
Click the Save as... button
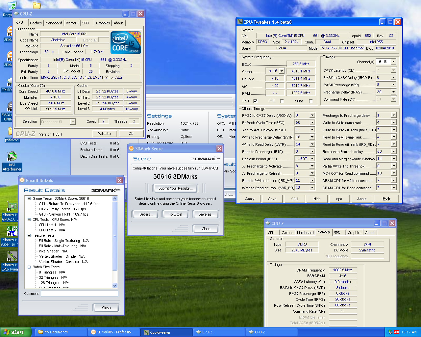tap(207, 214)
